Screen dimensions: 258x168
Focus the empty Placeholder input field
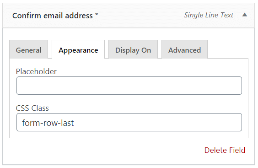[129, 86]
